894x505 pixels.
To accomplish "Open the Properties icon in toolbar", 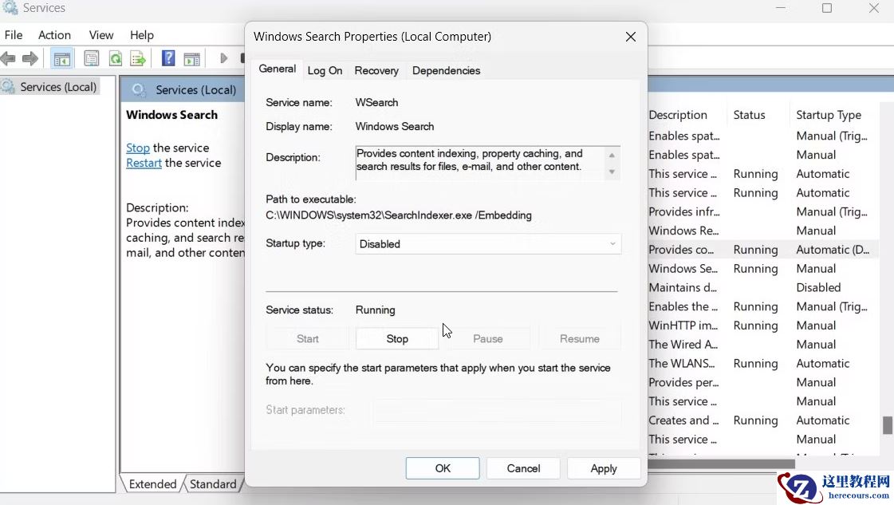I will (91, 57).
